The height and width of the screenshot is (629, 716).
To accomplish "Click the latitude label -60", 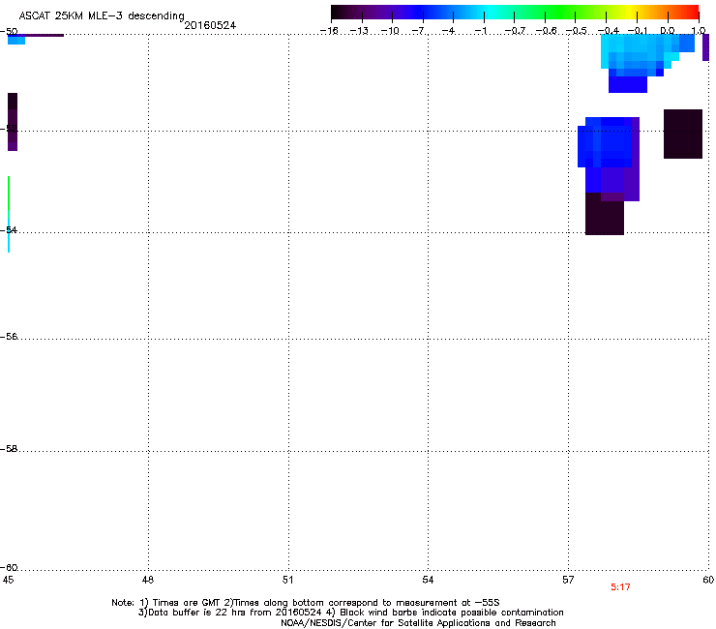I will point(9,567).
